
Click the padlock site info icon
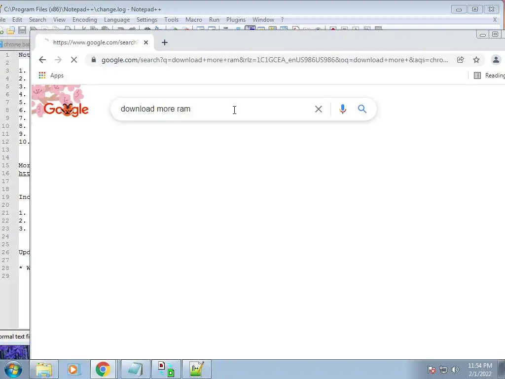tap(93, 60)
